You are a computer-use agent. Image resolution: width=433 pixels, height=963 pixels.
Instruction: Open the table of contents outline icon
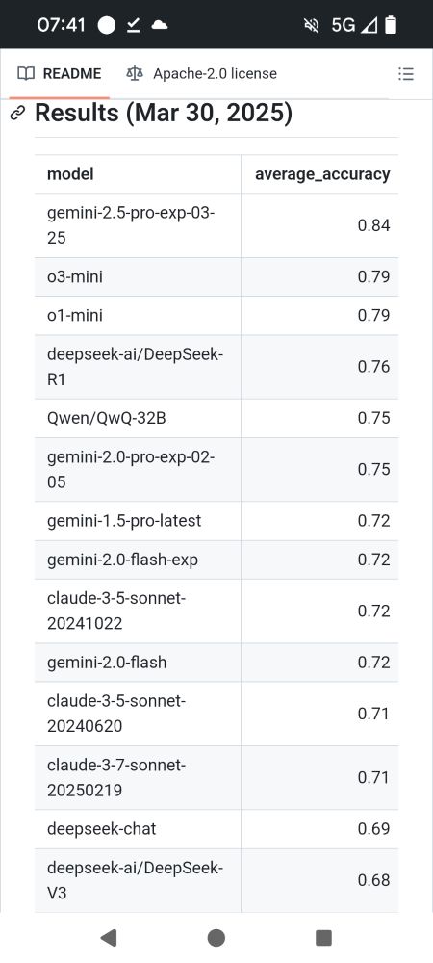405,74
